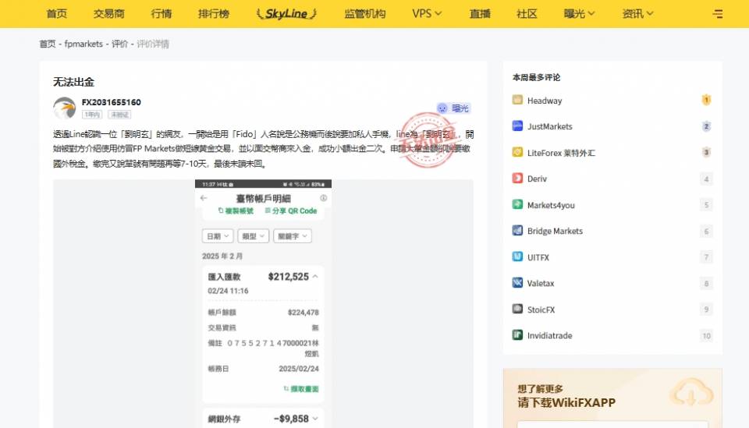Viewport: 749px width, 428px height.
Task: Click 请下载WikiFXAPP banner text
Action: pos(566,402)
